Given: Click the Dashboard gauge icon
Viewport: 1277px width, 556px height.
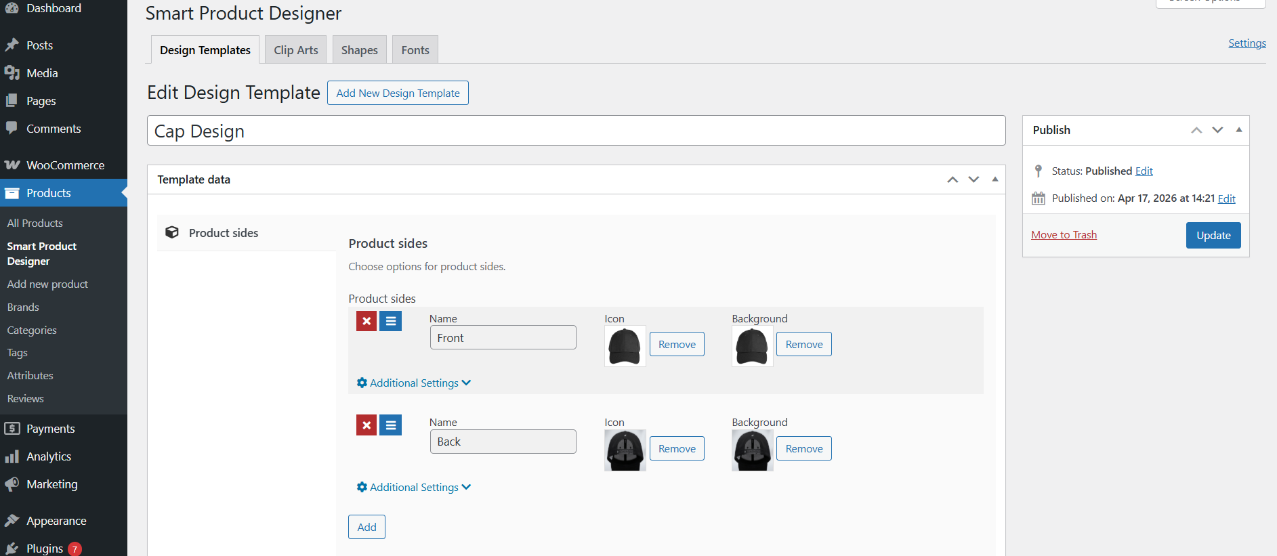Looking at the screenshot, I should [x=12, y=8].
